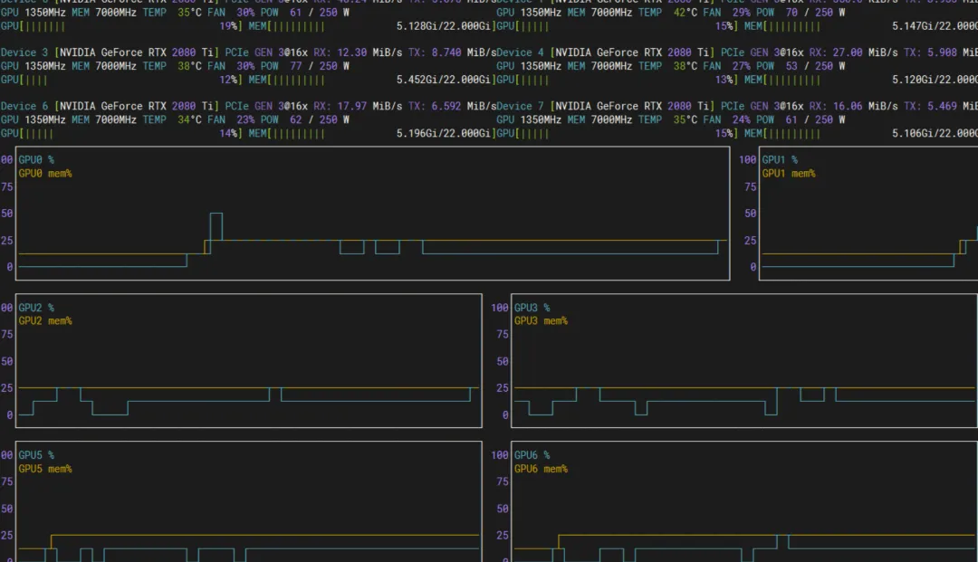Click the GPU6 mem% legend label
The image size is (978, 562).
click(541, 469)
